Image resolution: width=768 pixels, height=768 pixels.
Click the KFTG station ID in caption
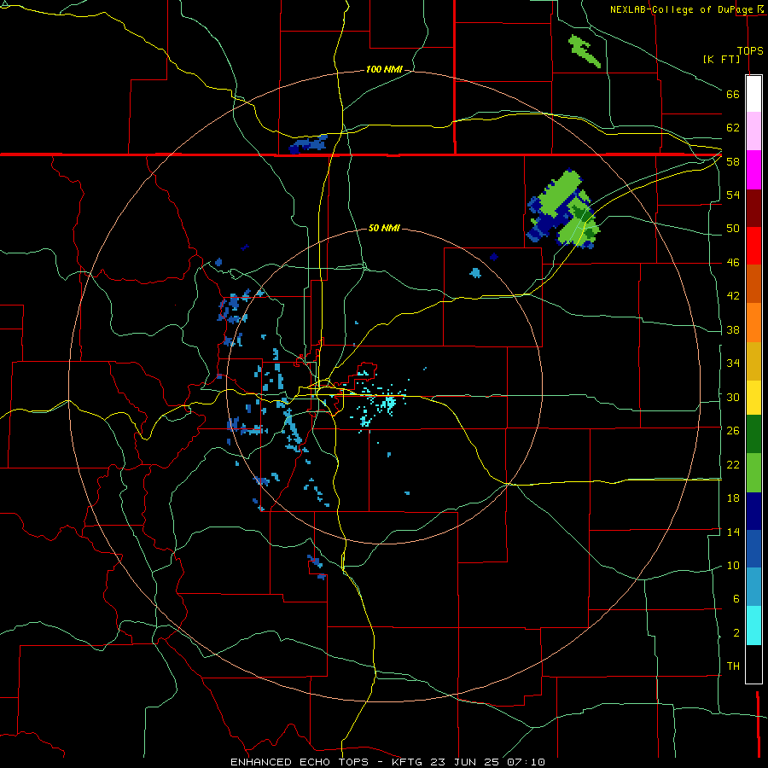(409, 762)
